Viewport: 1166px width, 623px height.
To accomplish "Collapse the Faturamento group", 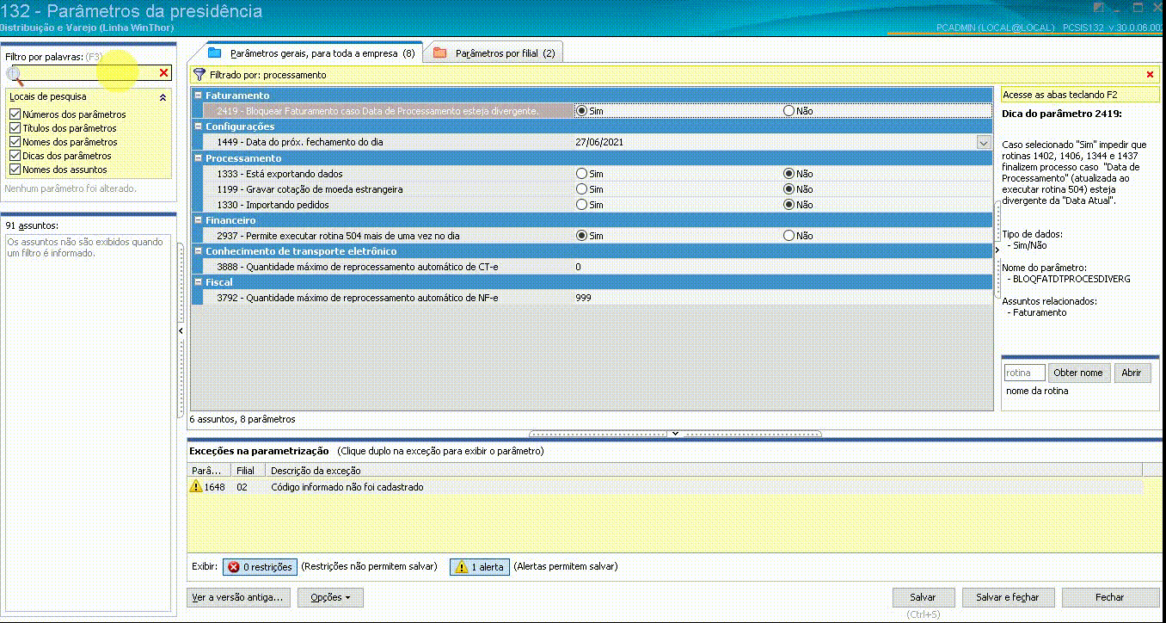I will pos(198,96).
